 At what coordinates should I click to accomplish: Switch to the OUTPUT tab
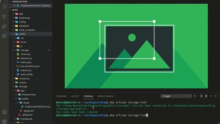75,96
